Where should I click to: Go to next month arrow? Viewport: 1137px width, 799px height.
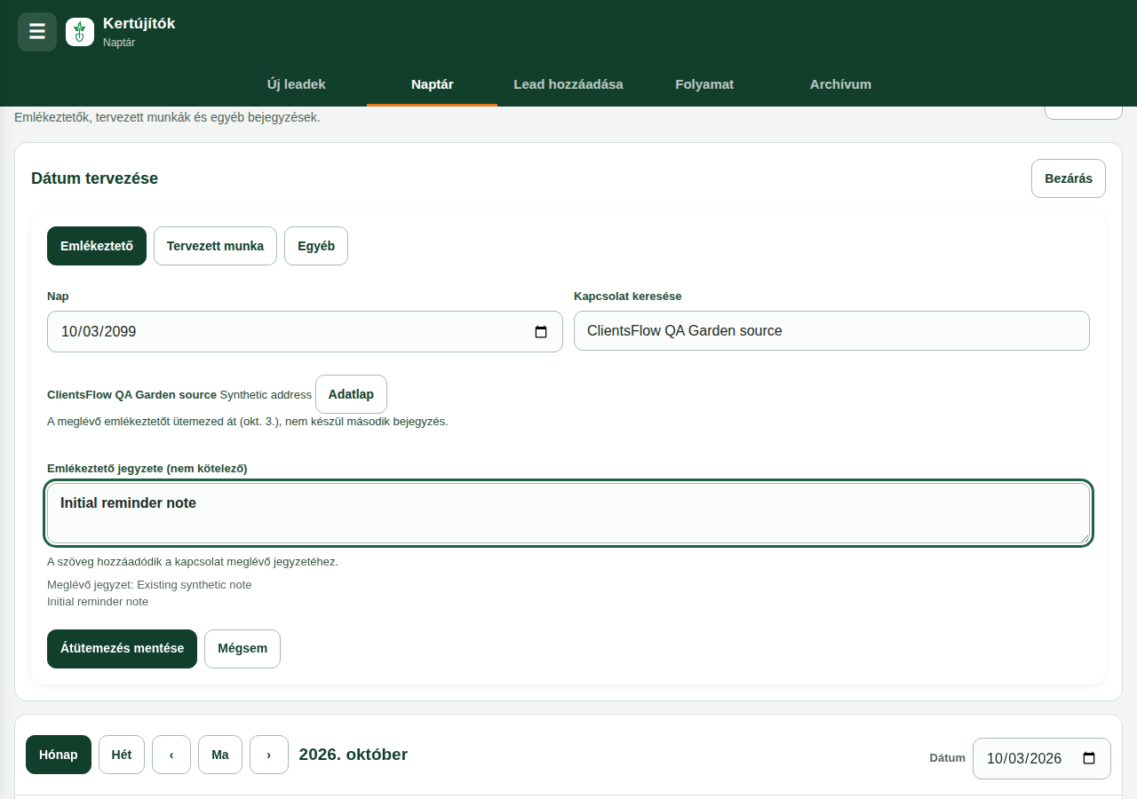click(269, 755)
